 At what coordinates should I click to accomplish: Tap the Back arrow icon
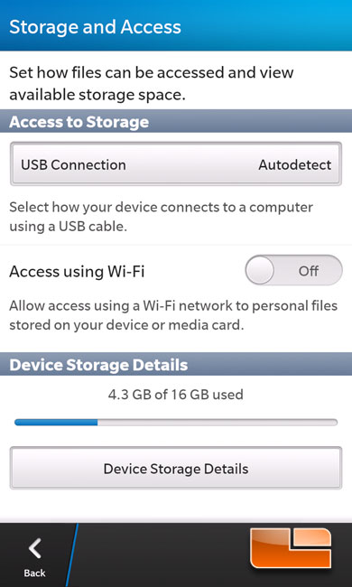coord(35,548)
